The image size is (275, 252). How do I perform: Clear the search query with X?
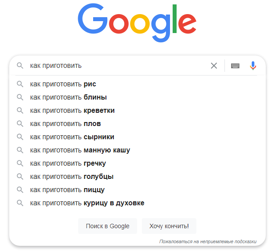coord(214,66)
